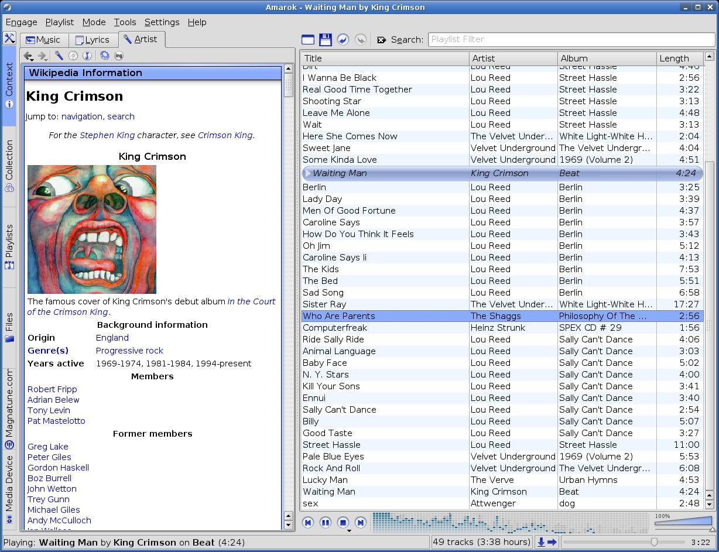Screen dimensions: 719x552
Task: Open the Files sidebar panel
Action: tap(9, 327)
